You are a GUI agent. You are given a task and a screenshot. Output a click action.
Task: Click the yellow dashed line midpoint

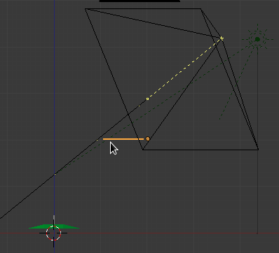(x=184, y=68)
